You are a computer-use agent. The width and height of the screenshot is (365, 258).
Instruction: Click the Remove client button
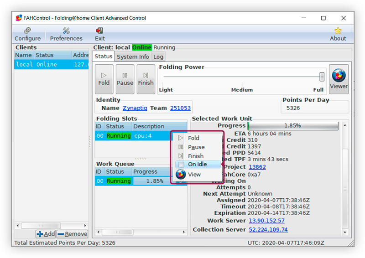(72, 234)
